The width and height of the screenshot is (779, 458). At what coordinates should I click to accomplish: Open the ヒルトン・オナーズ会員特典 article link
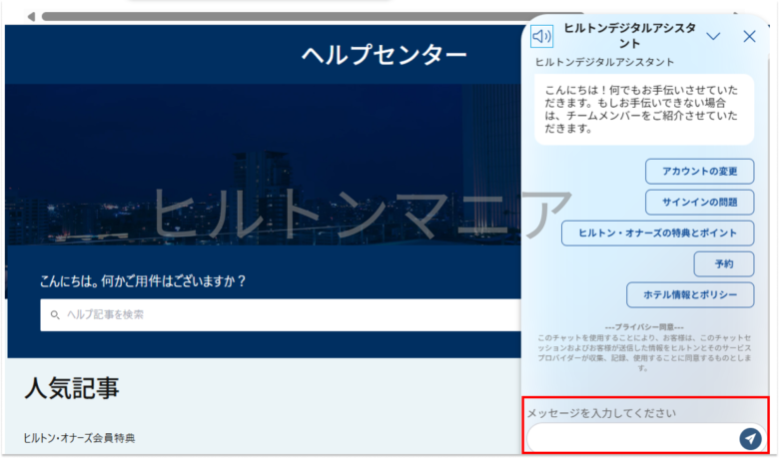(80, 438)
